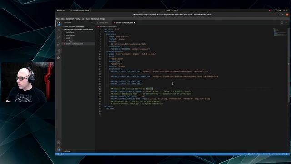
Task: Click the problems indicator in status bar
Action: [61, 154]
